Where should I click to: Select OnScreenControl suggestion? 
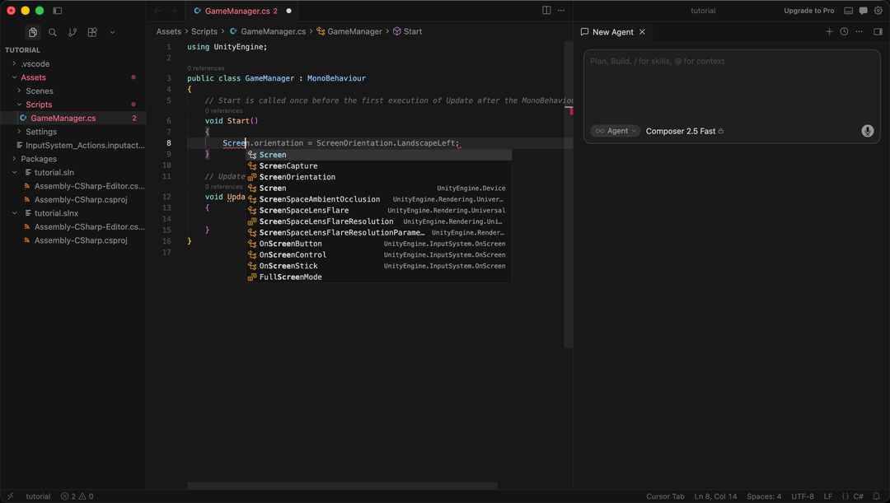(378, 254)
